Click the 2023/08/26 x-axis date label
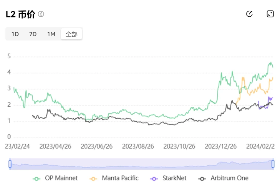 coord(138,147)
